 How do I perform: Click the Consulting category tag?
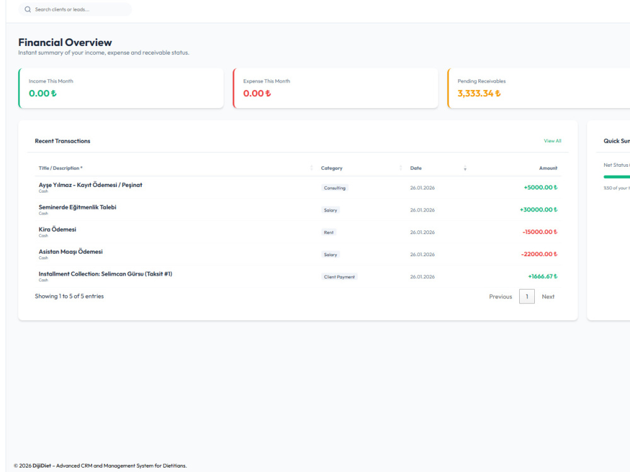pos(335,188)
